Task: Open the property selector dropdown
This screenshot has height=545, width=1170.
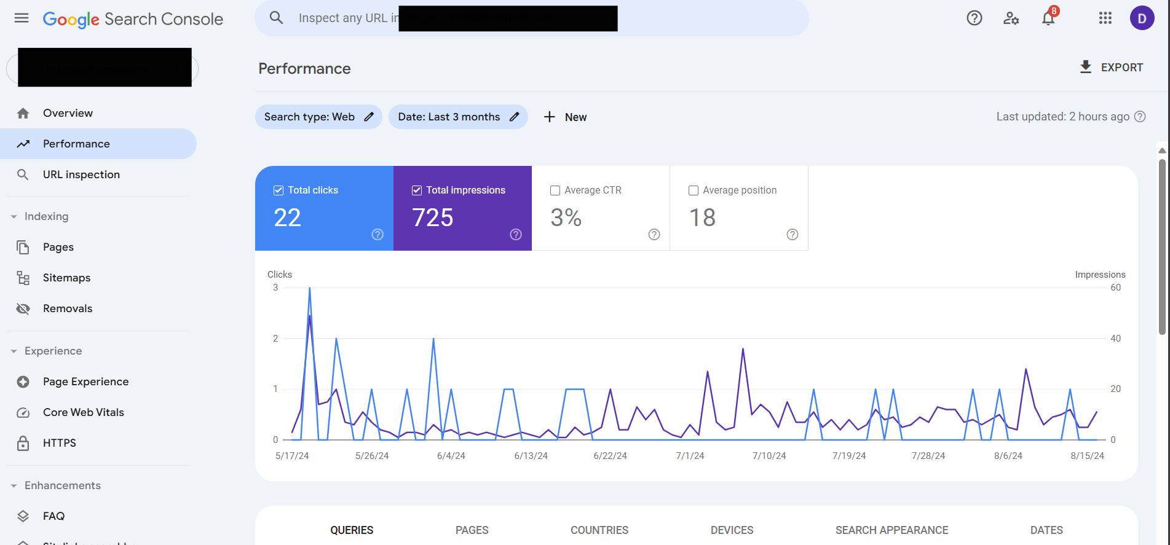Action: 103,68
